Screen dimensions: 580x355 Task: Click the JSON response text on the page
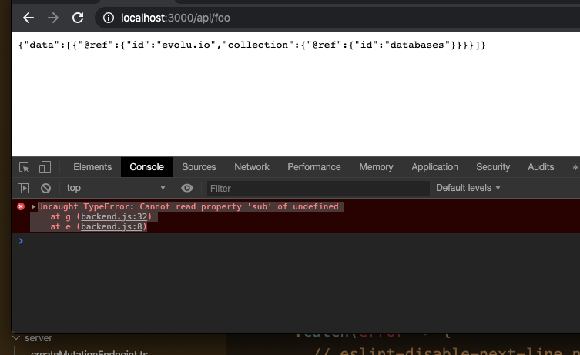pos(252,45)
